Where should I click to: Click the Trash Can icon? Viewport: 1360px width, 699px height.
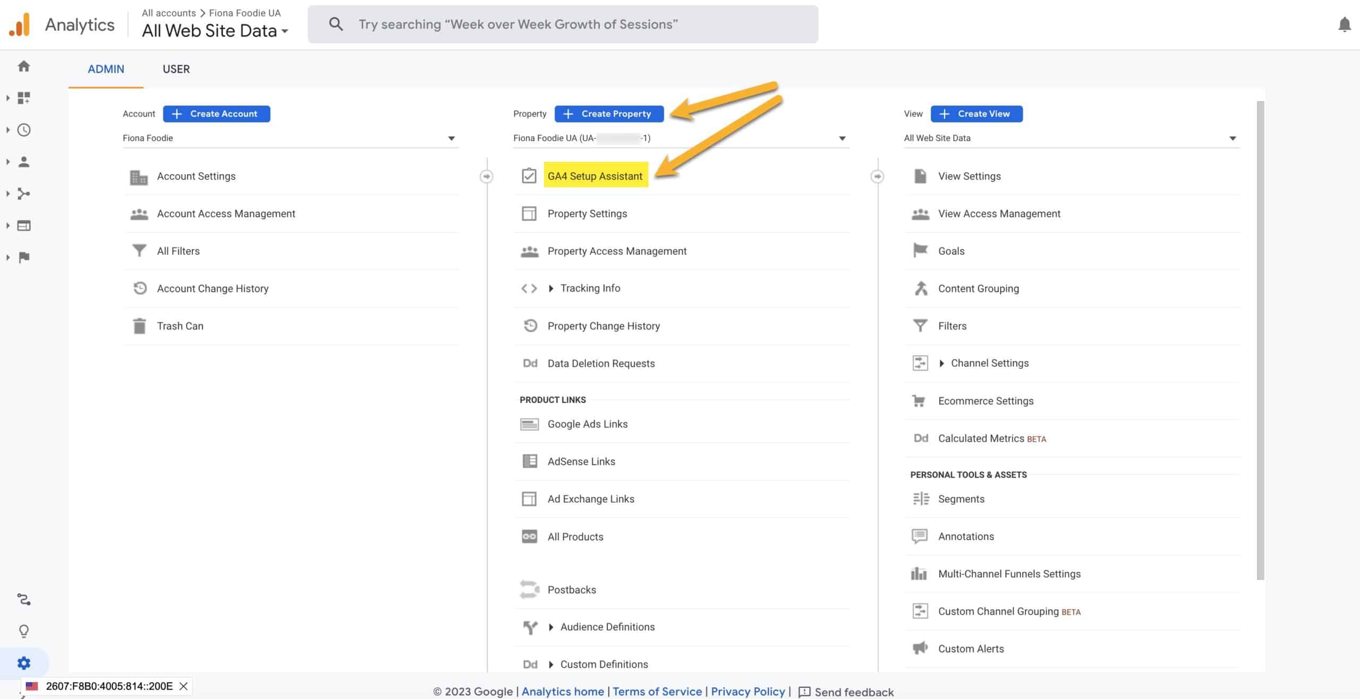tap(139, 325)
